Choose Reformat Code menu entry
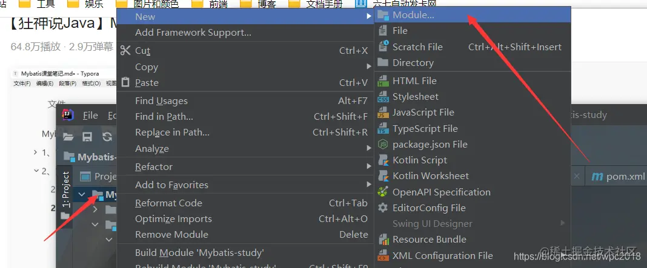 [245, 203]
